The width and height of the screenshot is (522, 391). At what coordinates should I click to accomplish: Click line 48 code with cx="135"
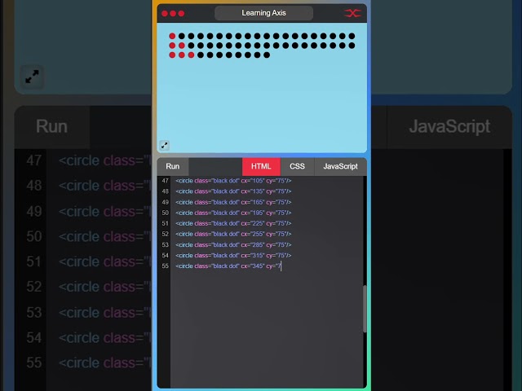tap(233, 191)
